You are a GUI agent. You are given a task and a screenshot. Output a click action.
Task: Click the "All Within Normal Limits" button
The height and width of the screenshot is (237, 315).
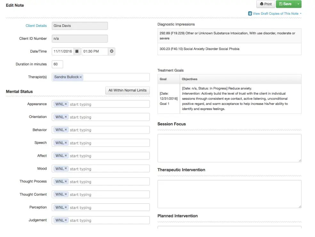click(x=127, y=90)
